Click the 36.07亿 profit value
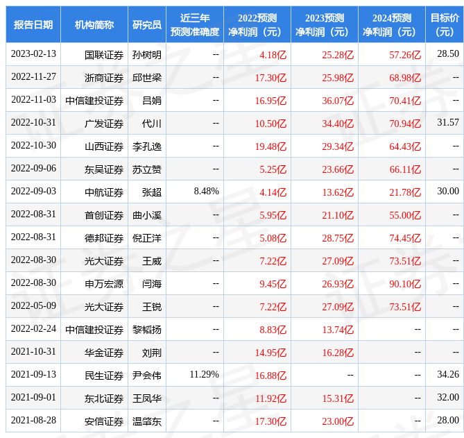The image size is (464, 438). 338,101
